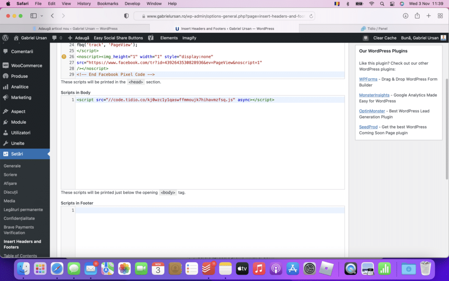The height and width of the screenshot is (281, 449).
Task: Open the SeedProd plugin link
Action: click(x=368, y=127)
